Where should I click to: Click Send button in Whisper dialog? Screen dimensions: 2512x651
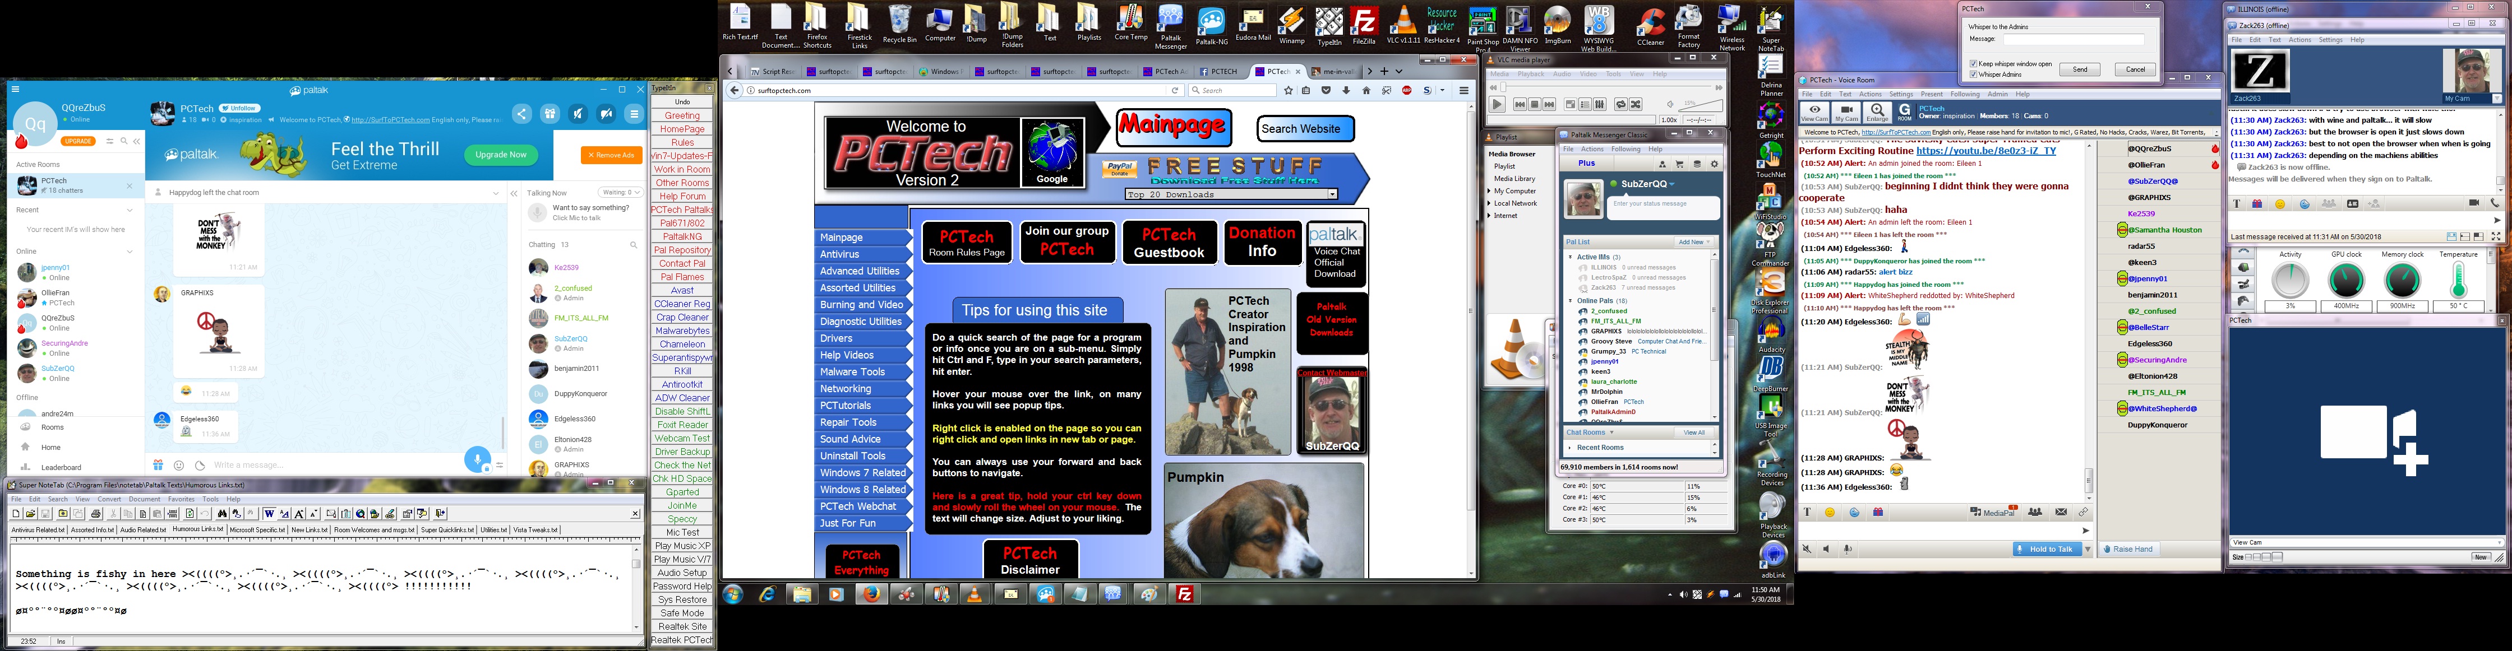coord(2079,69)
